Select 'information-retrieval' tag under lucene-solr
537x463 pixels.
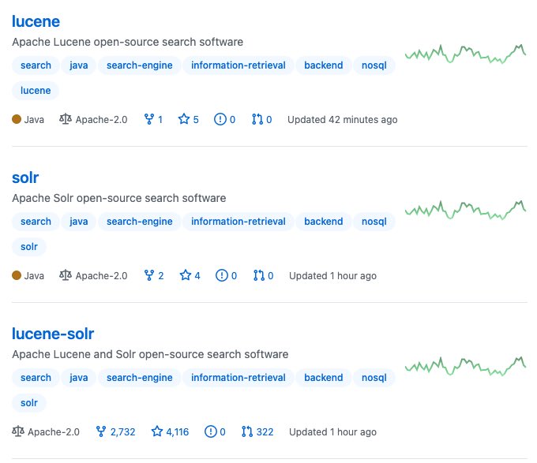[238, 378]
